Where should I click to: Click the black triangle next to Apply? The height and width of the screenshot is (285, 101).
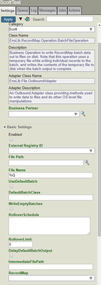[x=20, y=19]
